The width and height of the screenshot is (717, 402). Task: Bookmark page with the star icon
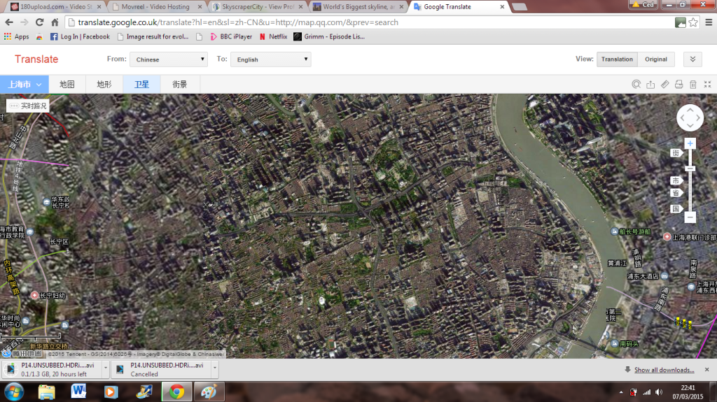click(x=693, y=22)
